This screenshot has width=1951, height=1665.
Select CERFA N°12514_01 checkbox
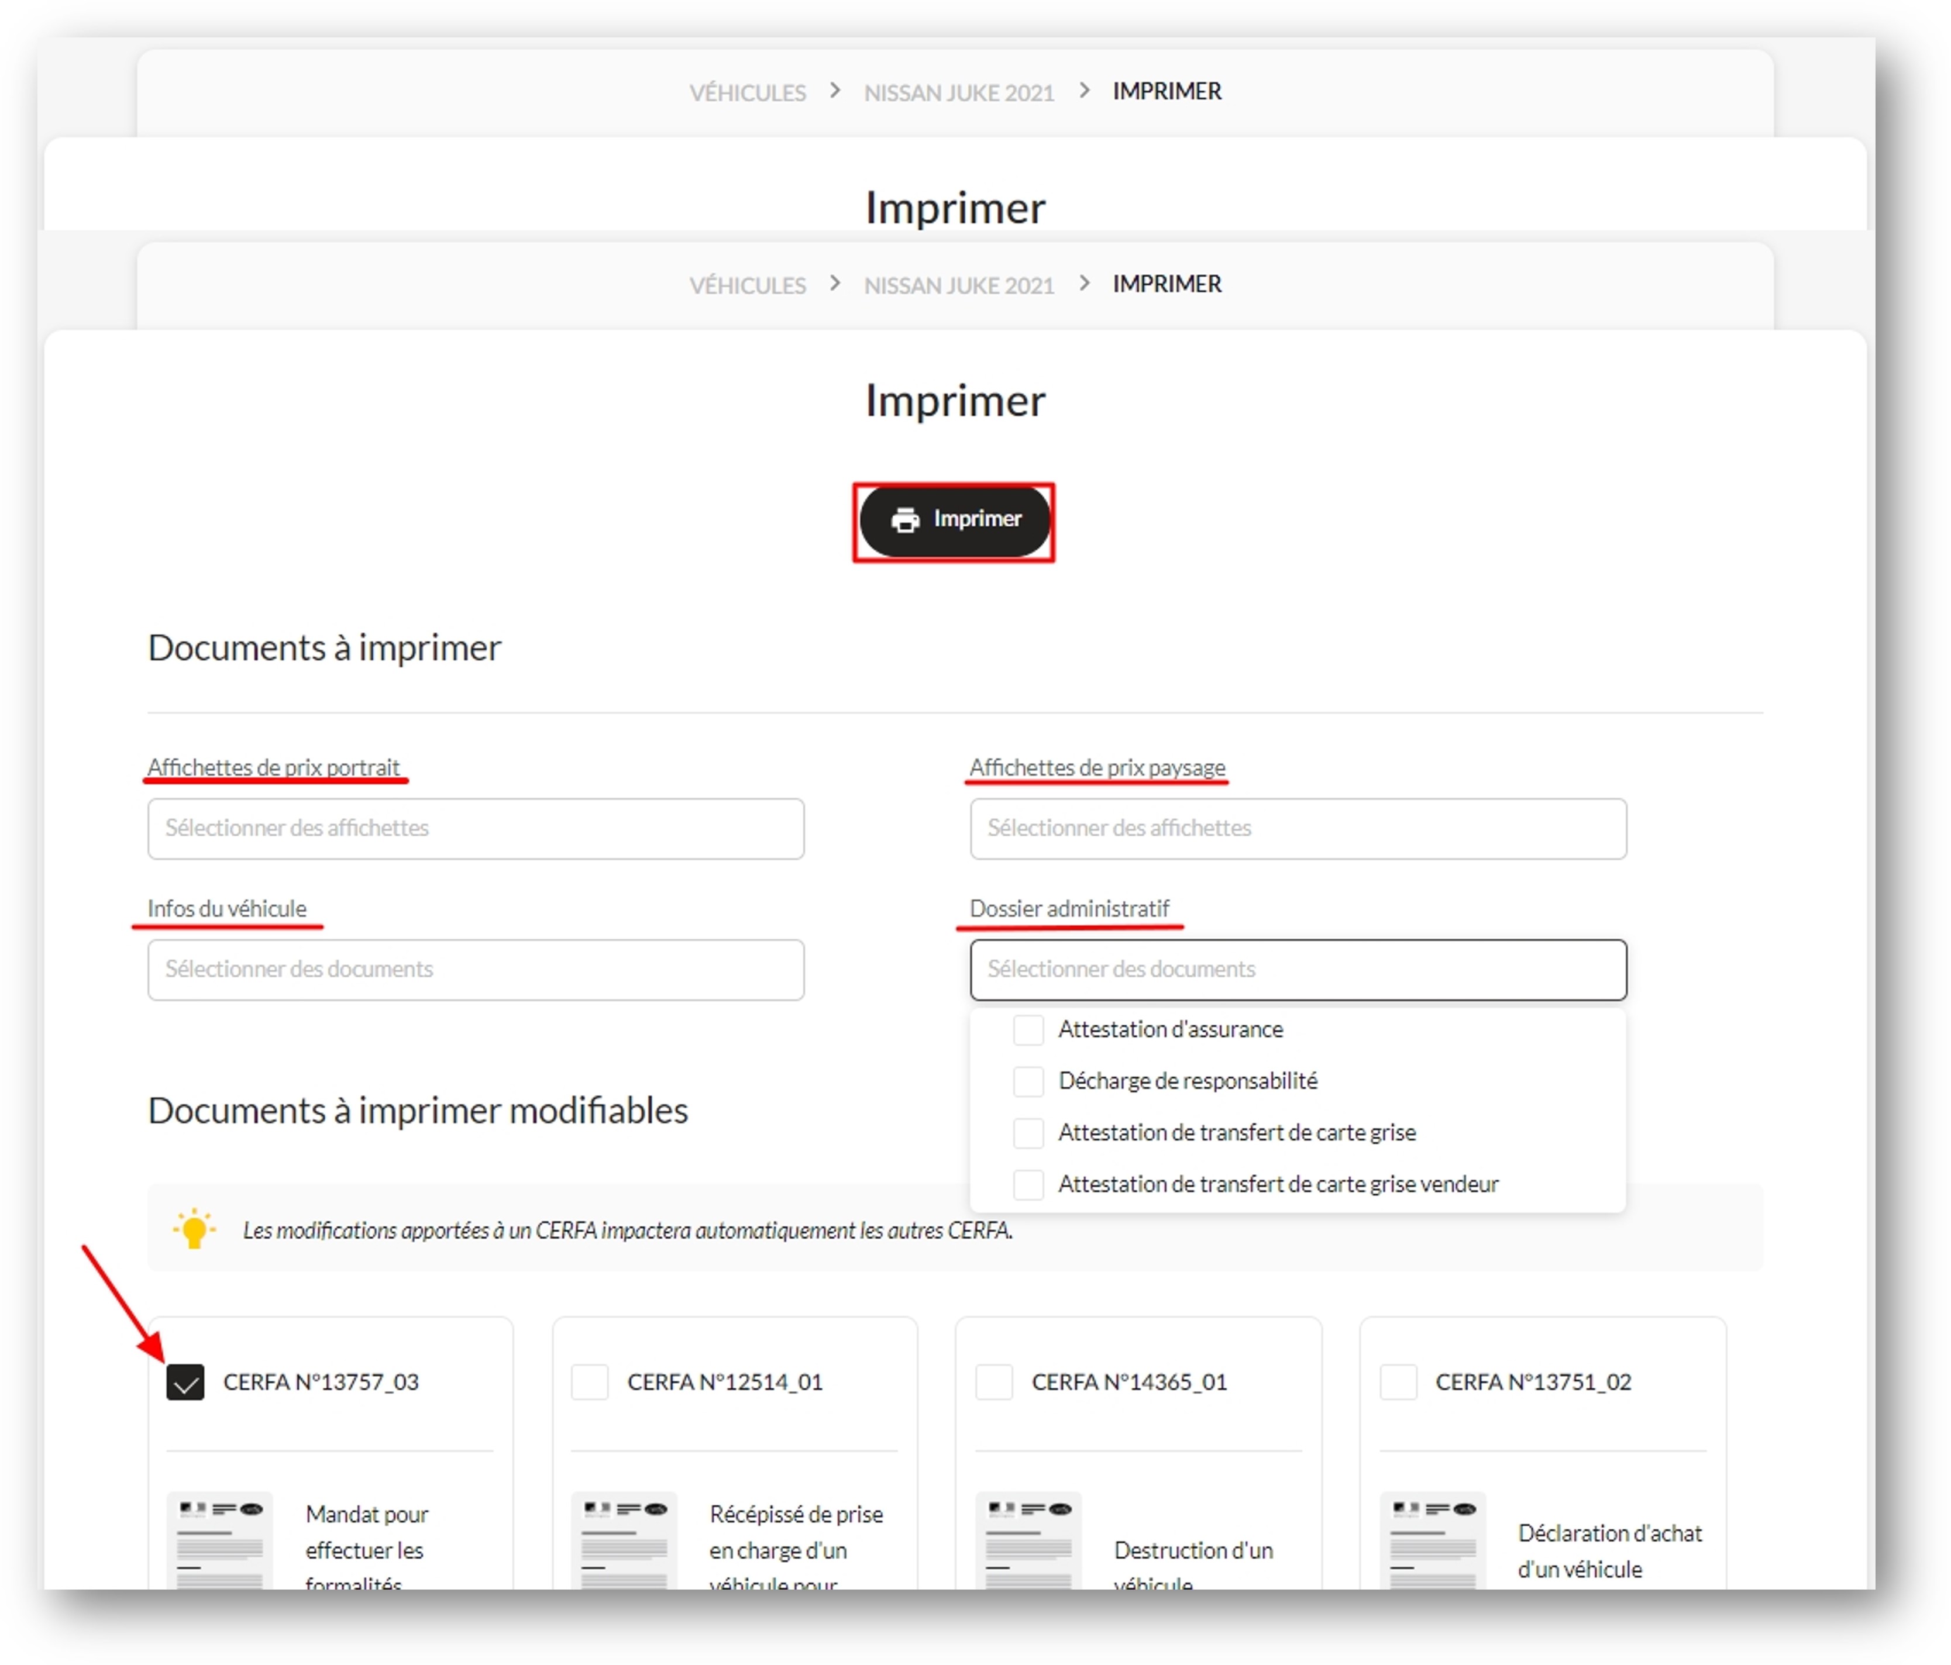tap(590, 1383)
